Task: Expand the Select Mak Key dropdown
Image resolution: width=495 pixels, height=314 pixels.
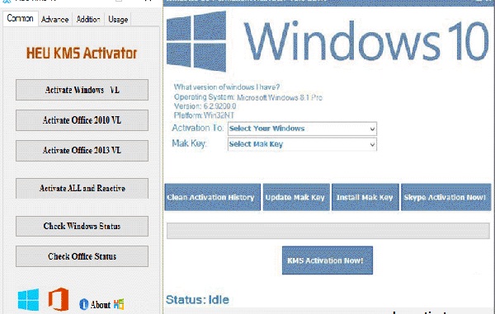Action: tap(302, 144)
